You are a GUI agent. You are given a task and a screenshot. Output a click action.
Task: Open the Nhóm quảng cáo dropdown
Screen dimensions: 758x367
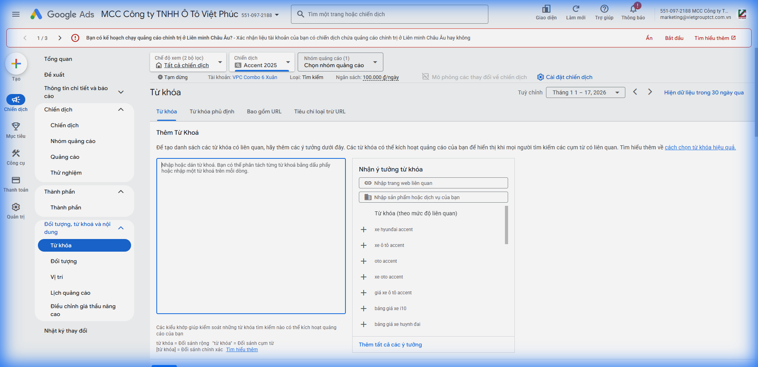[340, 62]
